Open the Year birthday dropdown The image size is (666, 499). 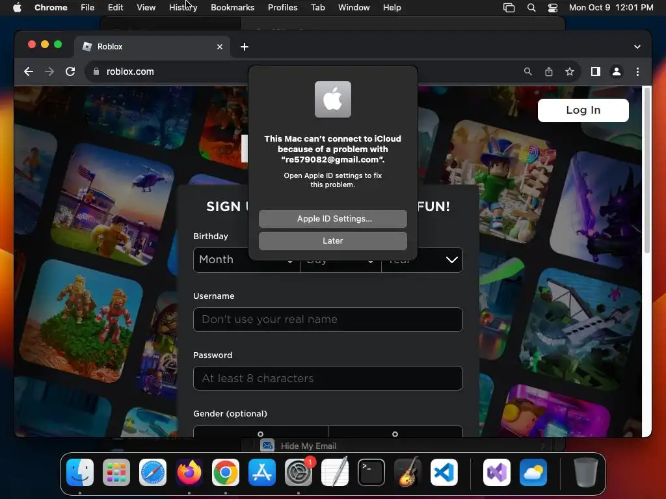click(421, 260)
